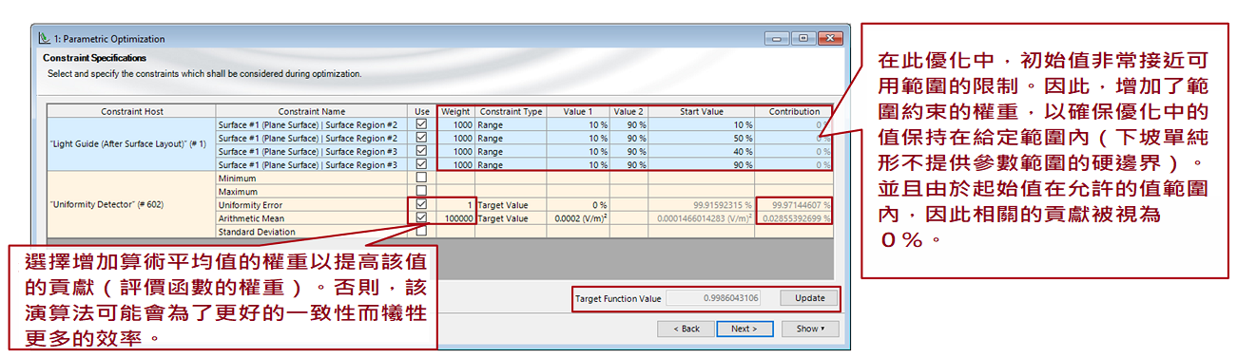This screenshot has height=358, width=1237.
Task: Edit the Uniformity Error weight cell
Action: 455,204
